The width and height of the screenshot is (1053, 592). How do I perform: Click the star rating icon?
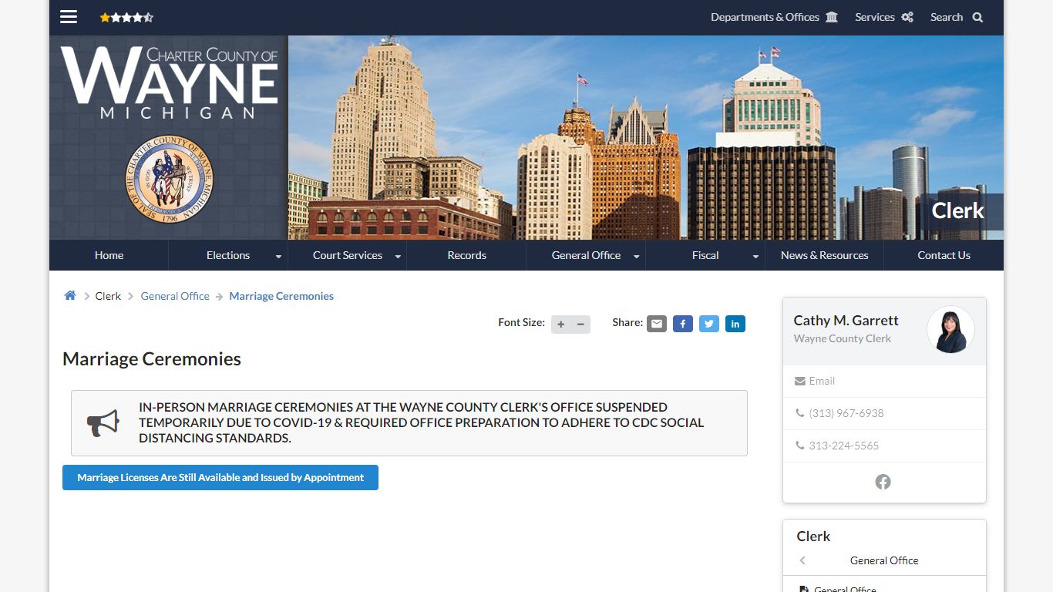pyautogui.click(x=126, y=17)
